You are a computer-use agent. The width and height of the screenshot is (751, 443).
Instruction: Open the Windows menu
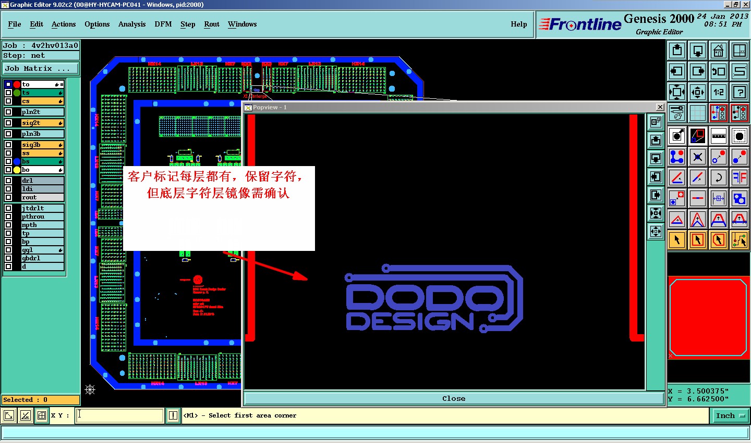click(243, 24)
